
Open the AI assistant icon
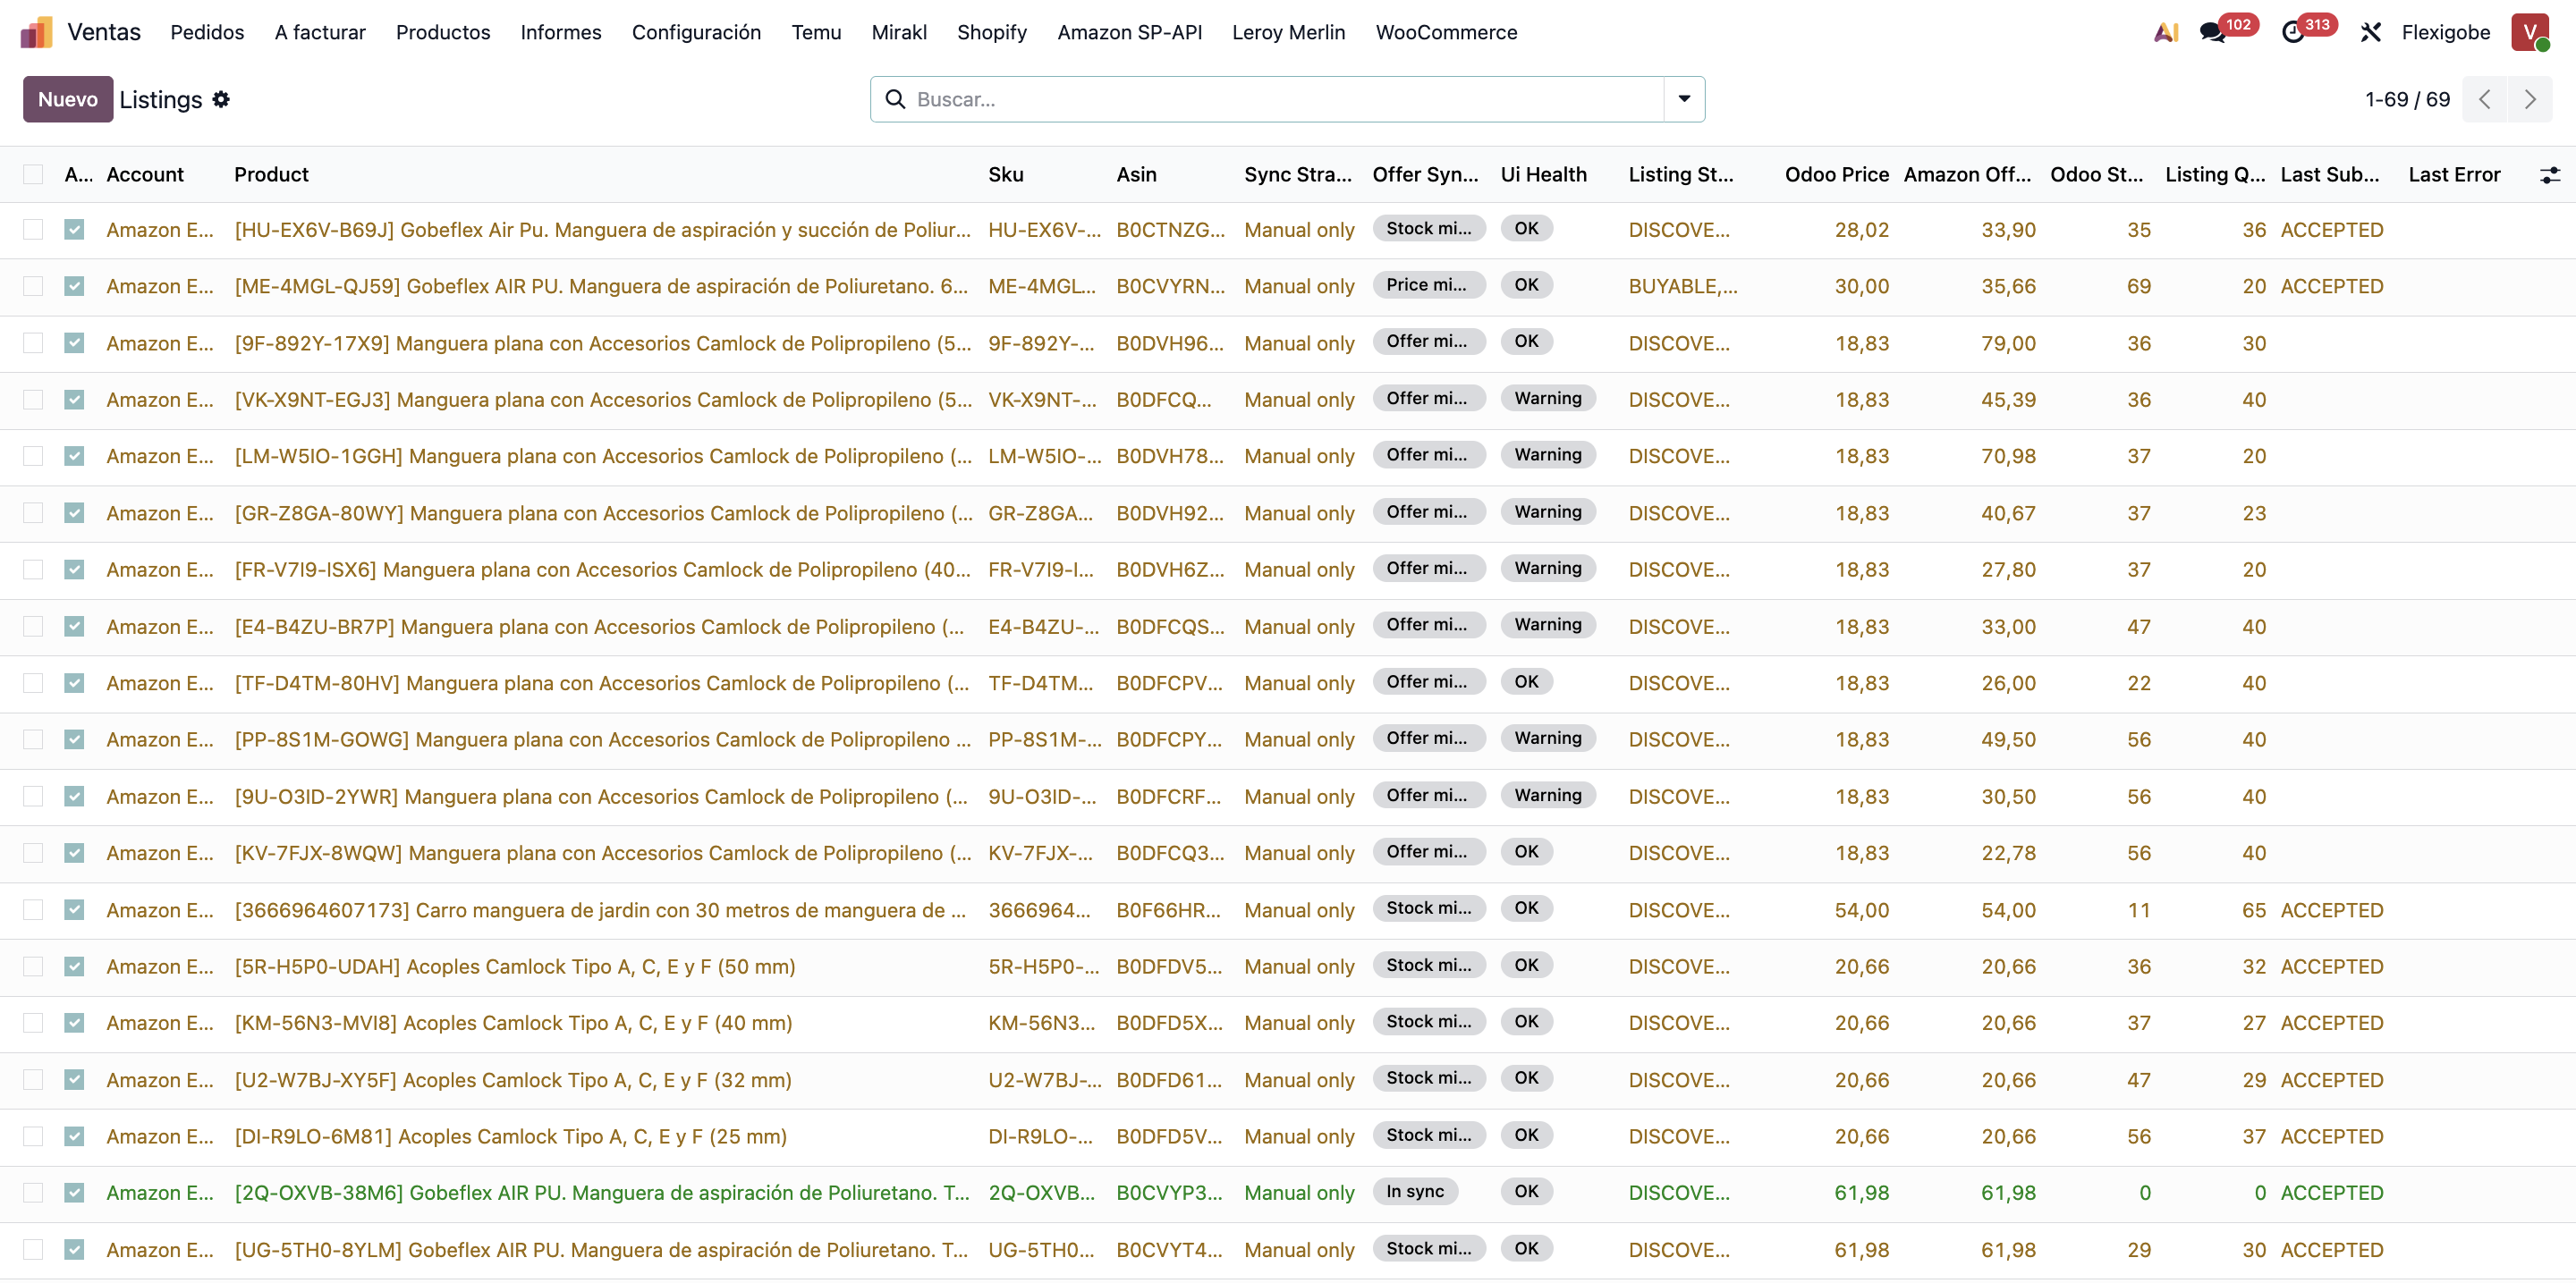click(x=2166, y=32)
